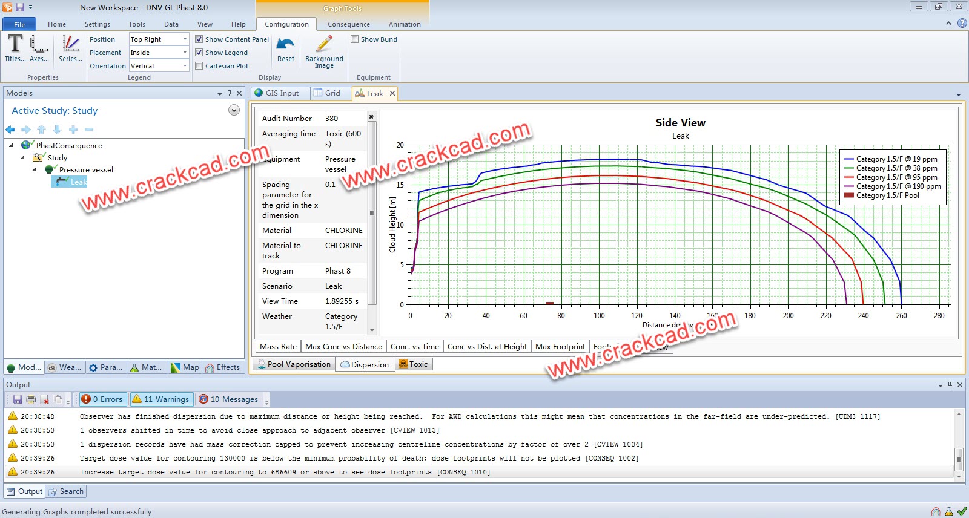
Task: Click the copy icon in Output toolbar
Action: click(x=58, y=399)
